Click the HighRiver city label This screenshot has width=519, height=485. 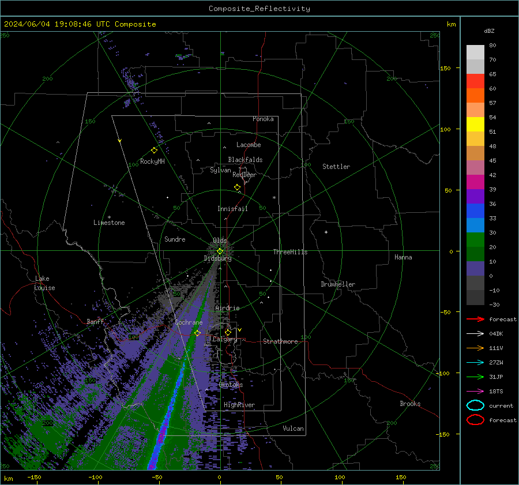(x=239, y=405)
